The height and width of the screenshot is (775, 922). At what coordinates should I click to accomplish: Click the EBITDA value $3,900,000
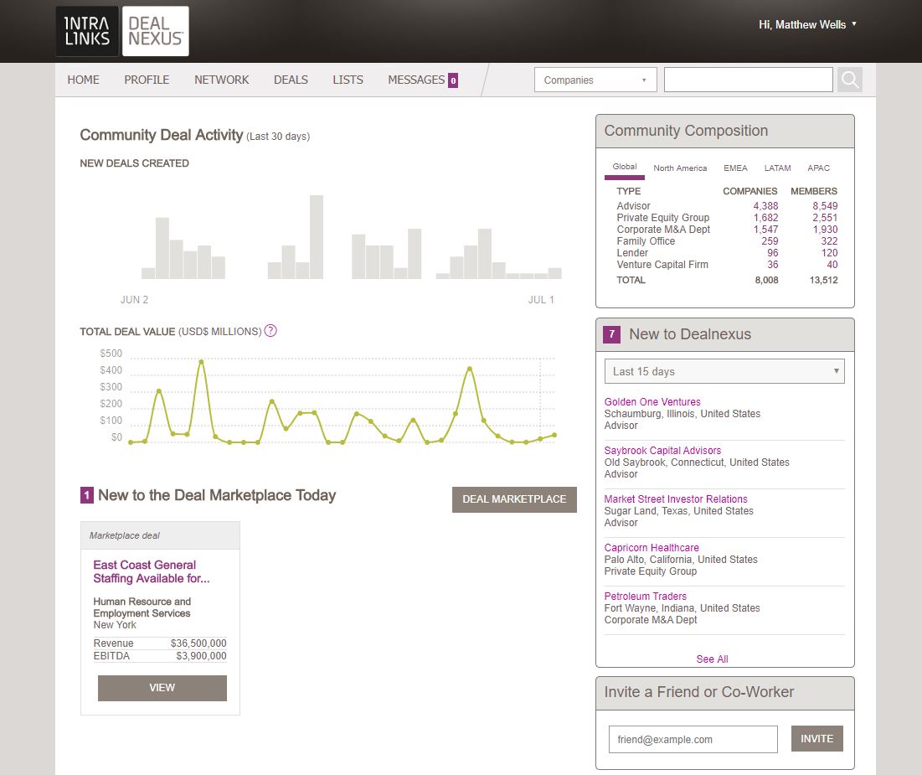coord(201,656)
